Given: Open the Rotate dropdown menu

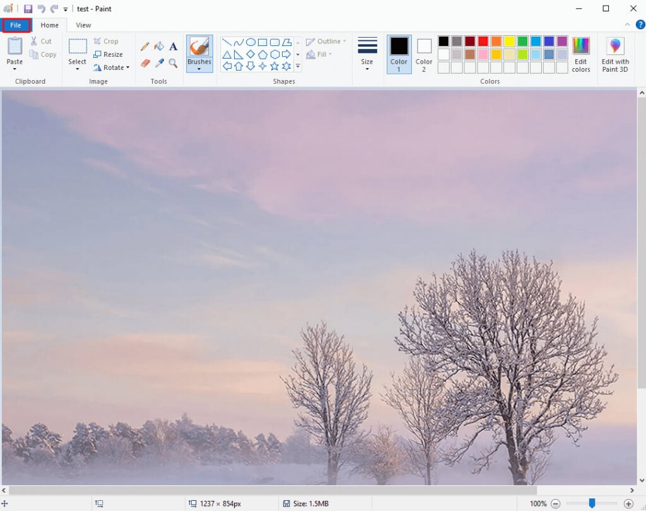Looking at the screenshot, I should click(111, 67).
